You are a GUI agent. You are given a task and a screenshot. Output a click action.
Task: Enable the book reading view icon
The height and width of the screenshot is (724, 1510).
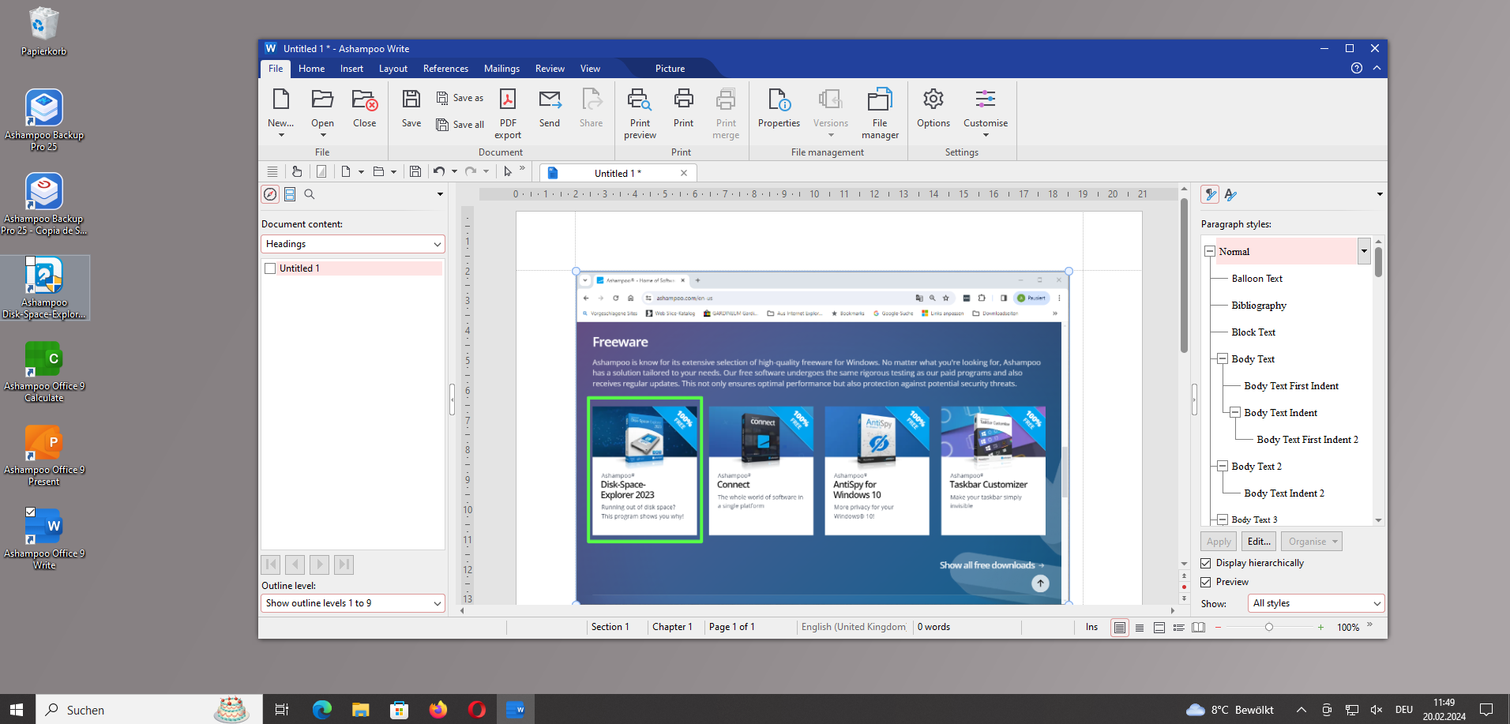[1199, 628]
